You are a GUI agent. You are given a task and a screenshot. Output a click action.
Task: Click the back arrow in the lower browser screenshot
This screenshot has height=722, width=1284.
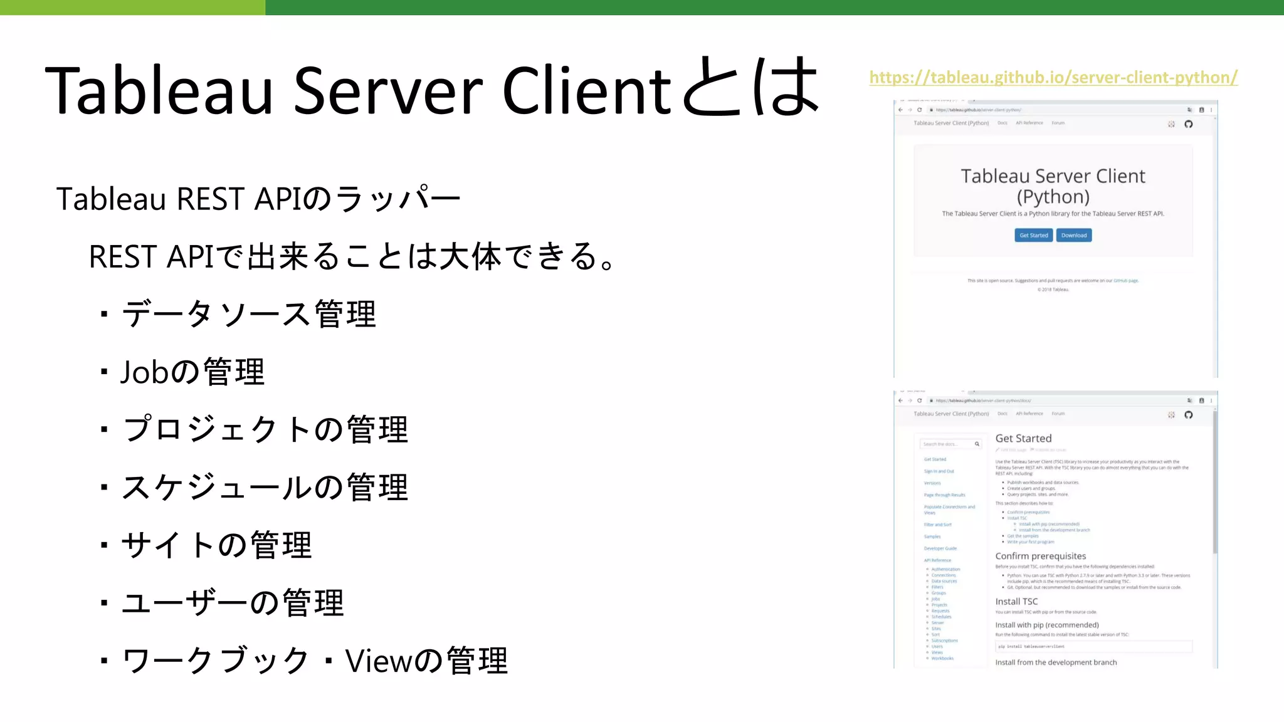[x=901, y=400]
